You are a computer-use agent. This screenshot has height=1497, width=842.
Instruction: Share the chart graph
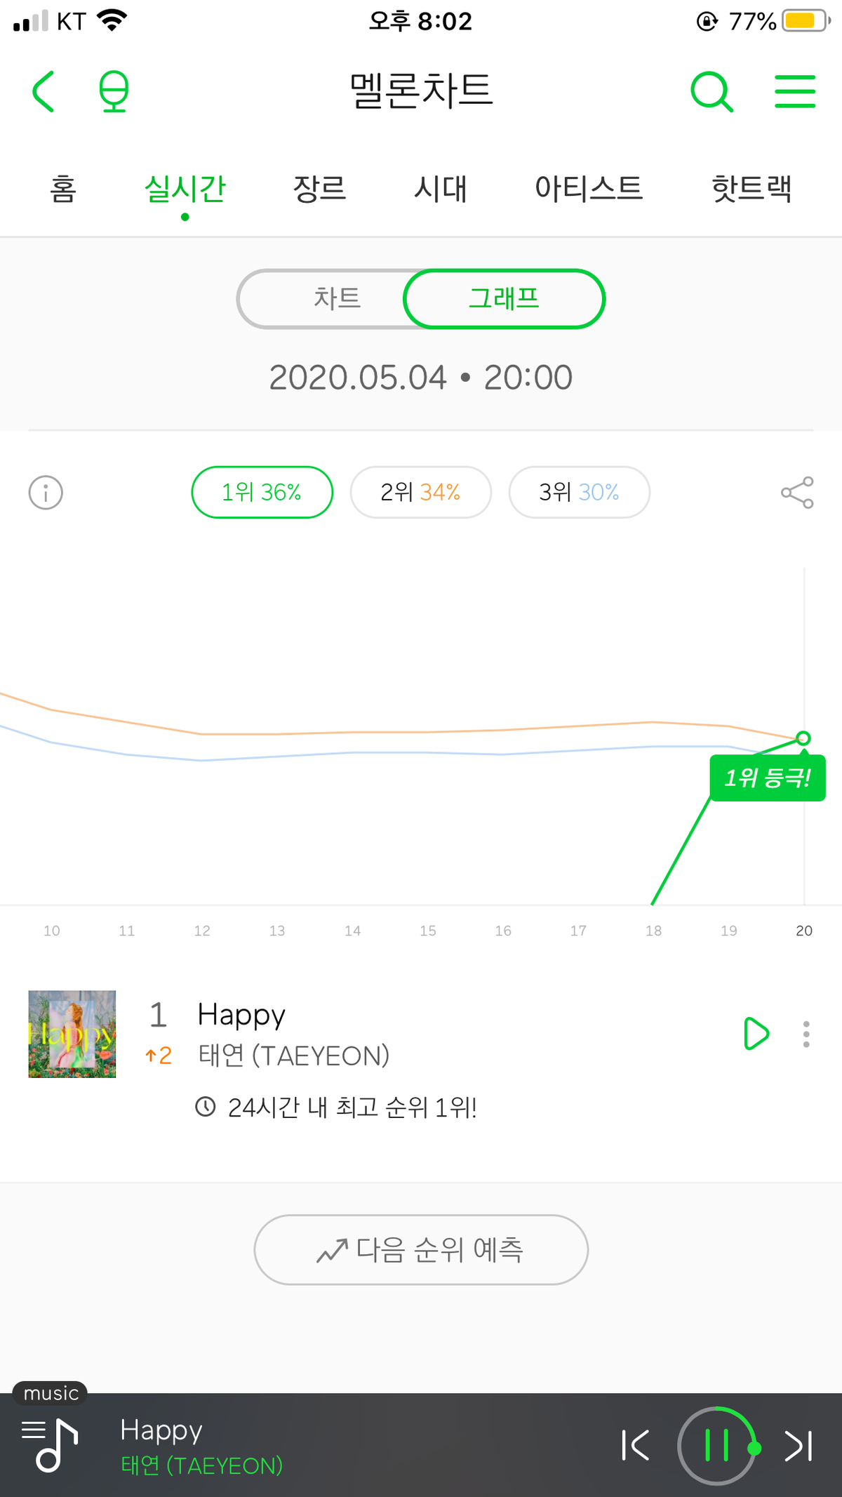[x=797, y=493]
